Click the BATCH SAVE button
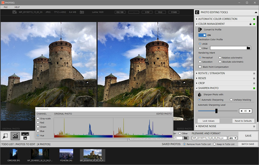The height and width of the screenshot is (165, 259). pos(248,144)
